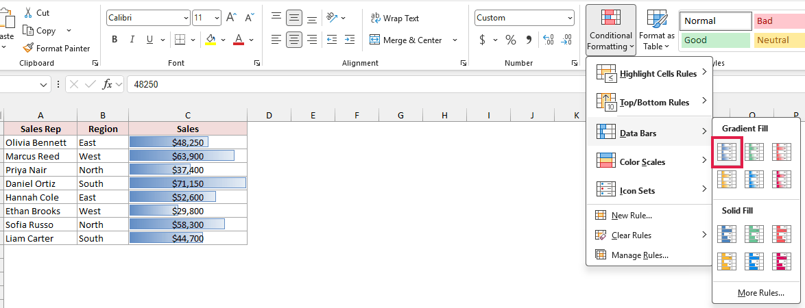This screenshot has width=805, height=308.
Task: Apply red solid fill data bar
Action: [782, 233]
